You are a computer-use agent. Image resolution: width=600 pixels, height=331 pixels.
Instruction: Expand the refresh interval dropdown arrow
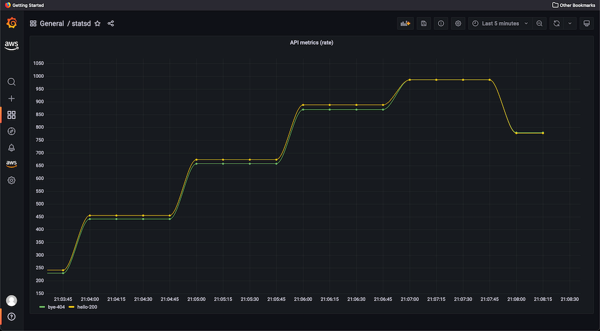pos(569,23)
